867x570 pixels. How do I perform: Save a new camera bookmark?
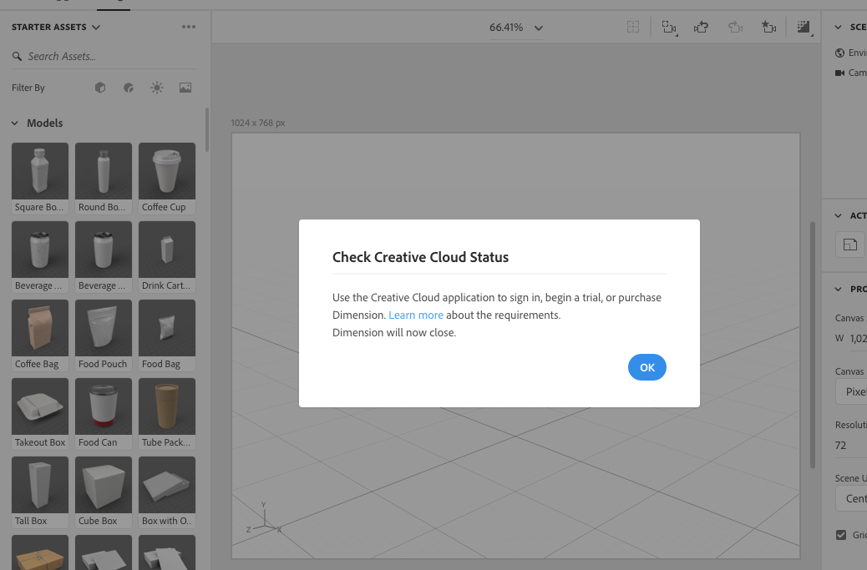[769, 27]
